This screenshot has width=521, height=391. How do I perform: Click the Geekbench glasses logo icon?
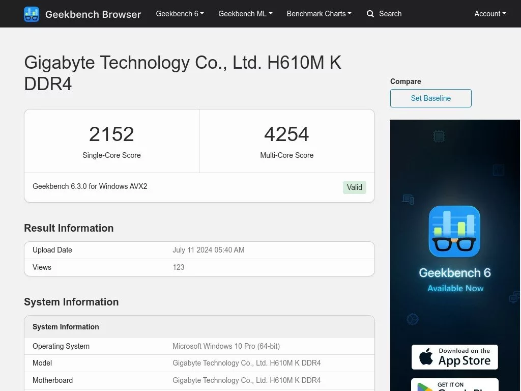tap(32, 14)
